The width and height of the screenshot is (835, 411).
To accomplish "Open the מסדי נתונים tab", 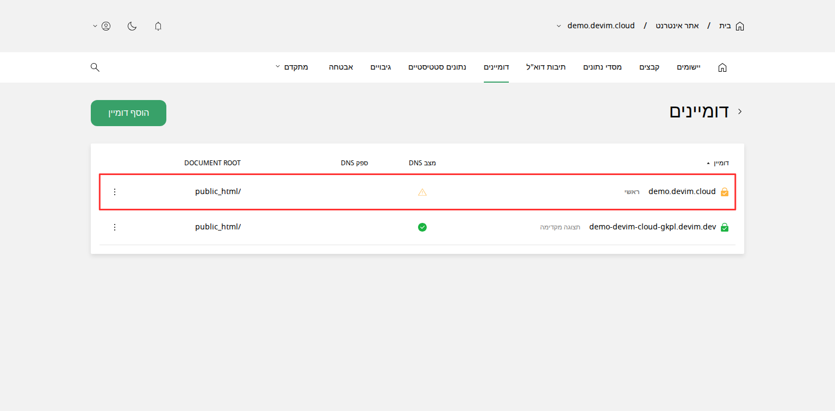I will 603,67.
